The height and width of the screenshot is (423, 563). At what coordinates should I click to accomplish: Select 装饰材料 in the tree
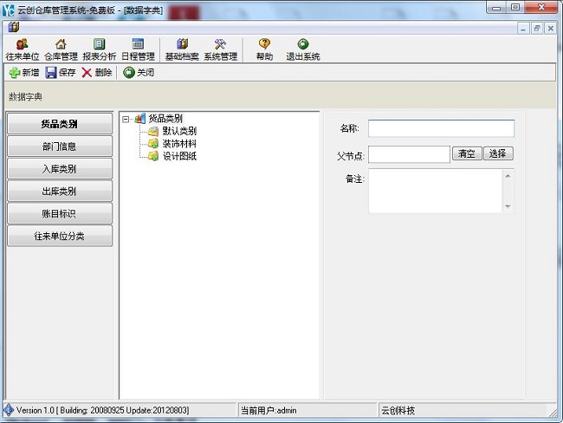point(179,143)
